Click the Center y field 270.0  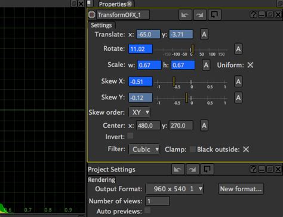click(x=181, y=126)
